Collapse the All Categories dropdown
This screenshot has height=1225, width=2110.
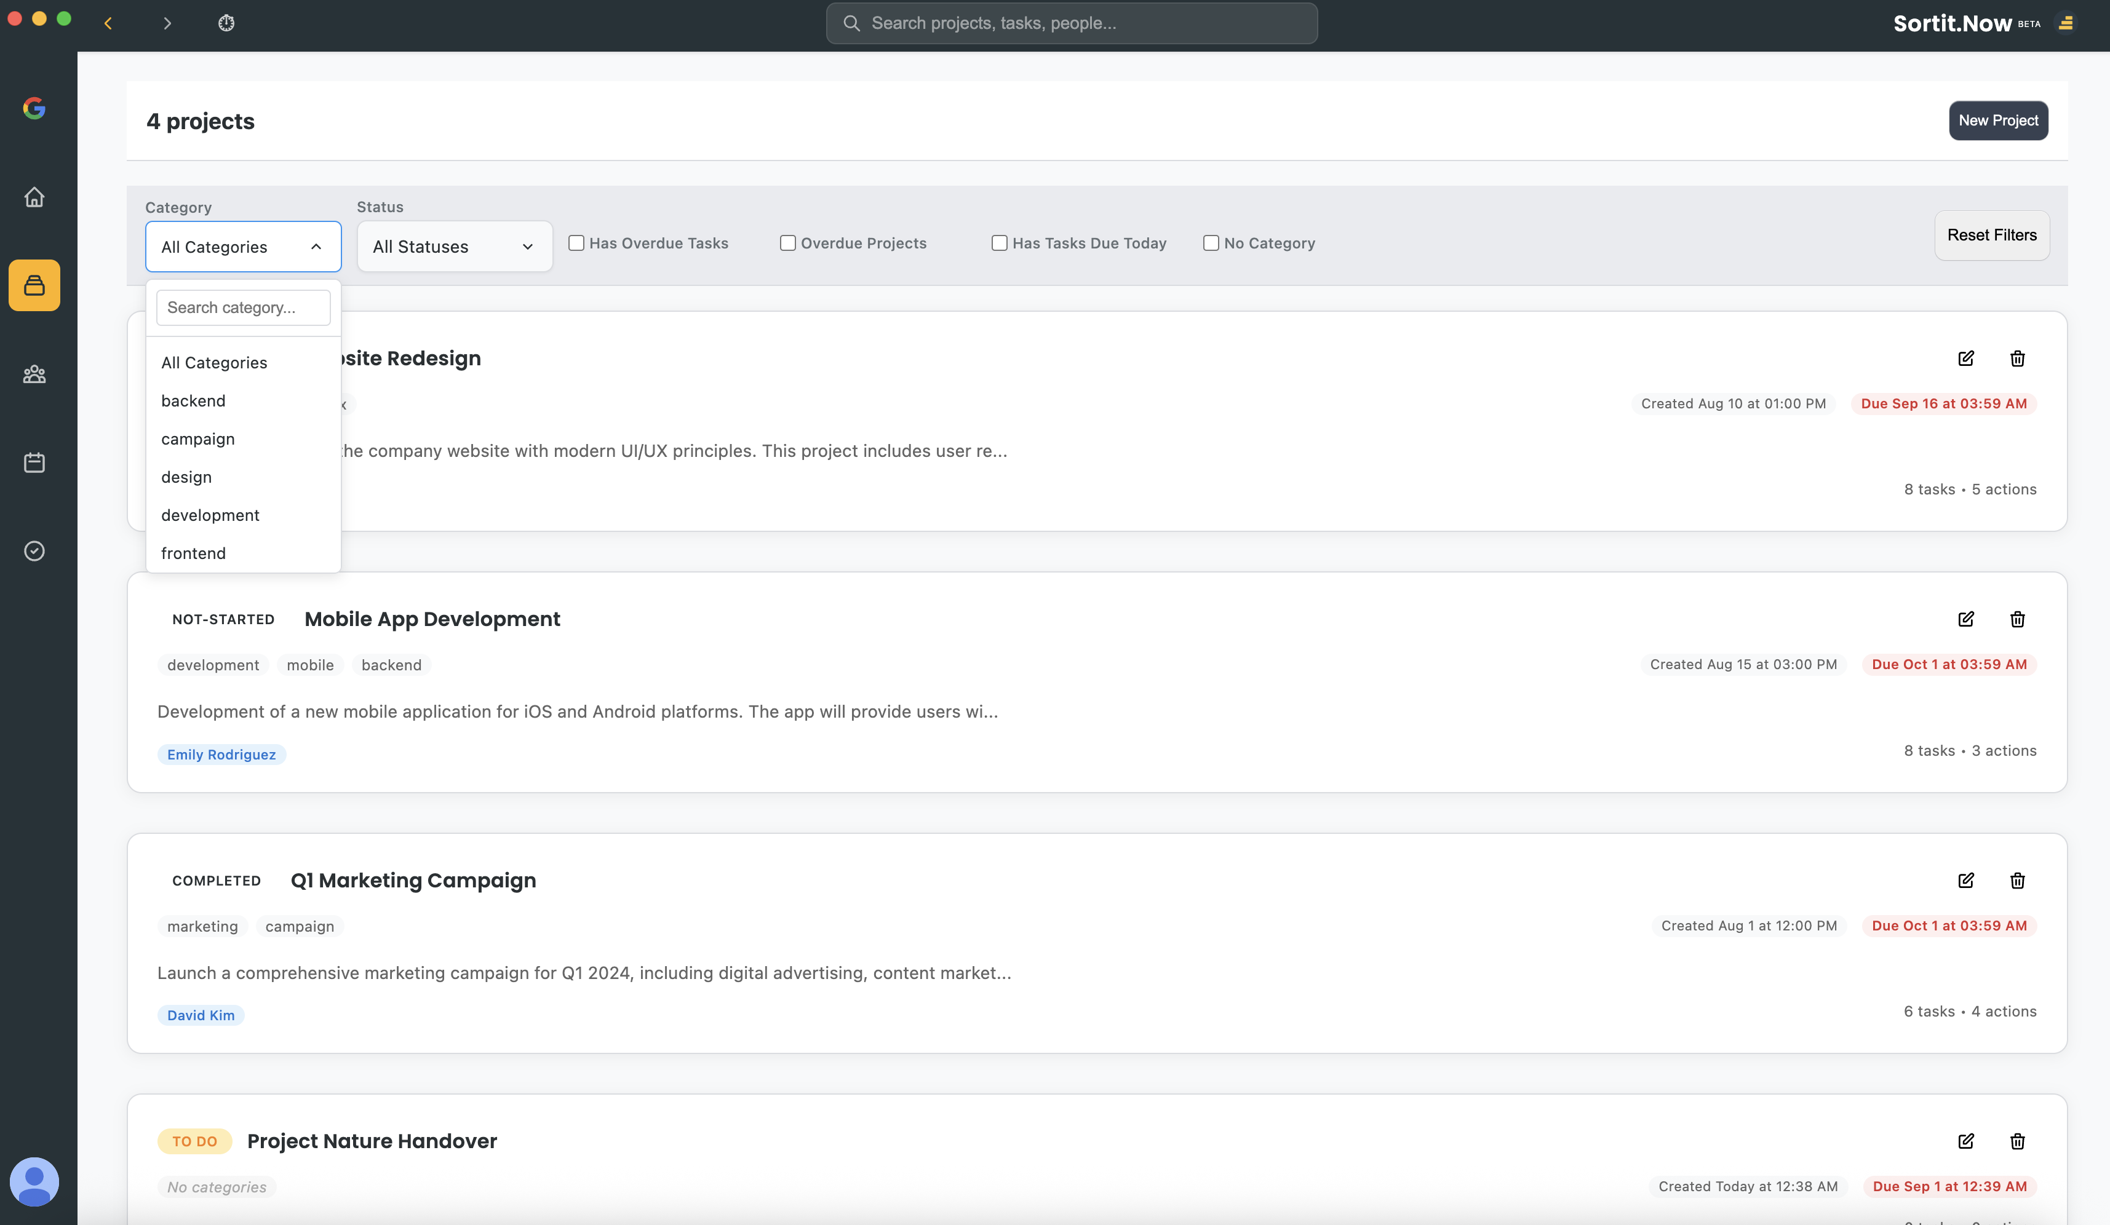pyautogui.click(x=243, y=247)
